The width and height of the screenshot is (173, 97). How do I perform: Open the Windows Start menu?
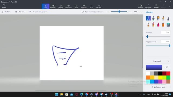click(x=57, y=94)
